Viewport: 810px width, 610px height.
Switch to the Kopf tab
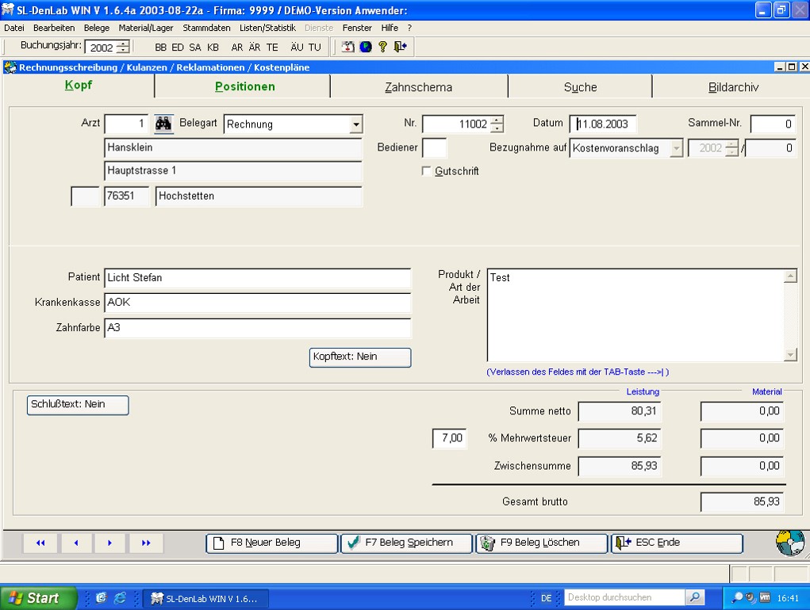pyautogui.click(x=79, y=85)
